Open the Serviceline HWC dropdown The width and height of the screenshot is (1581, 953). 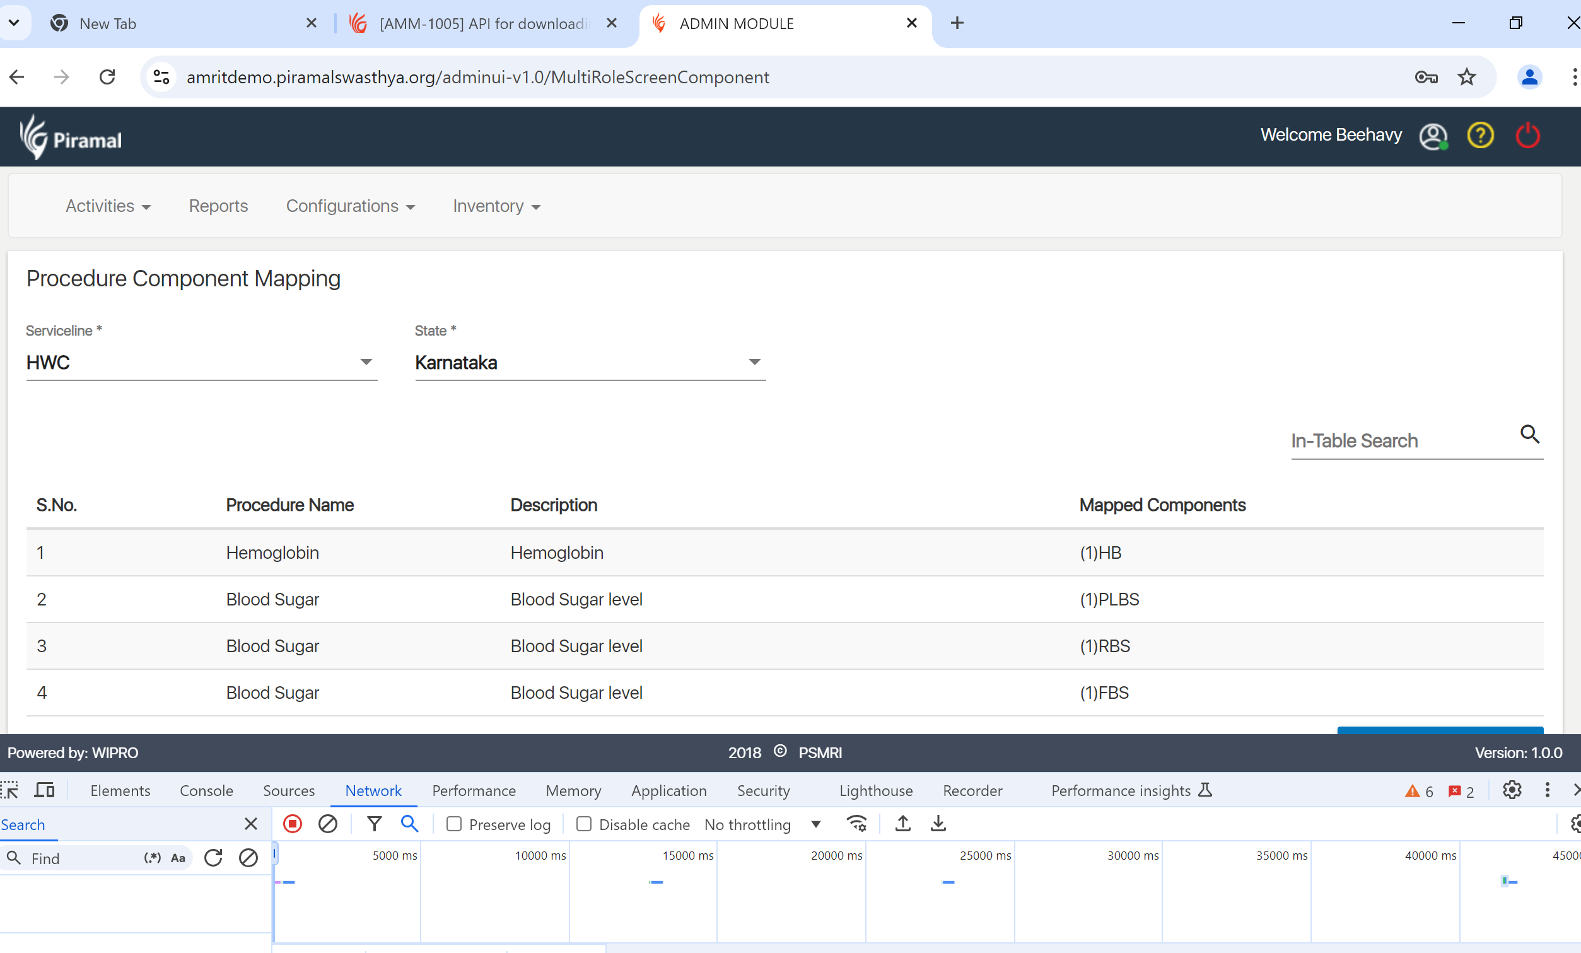pos(201,363)
